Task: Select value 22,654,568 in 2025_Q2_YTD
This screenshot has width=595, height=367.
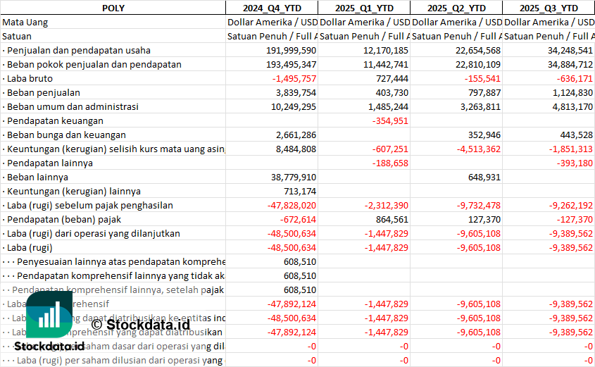Action: click(478, 51)
